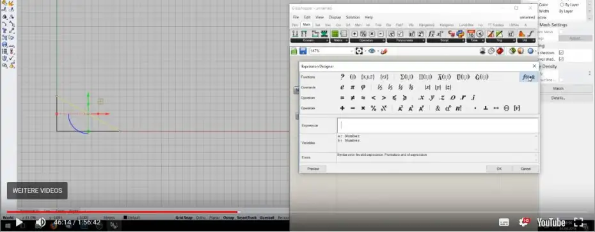Expand the Domain component group
The height and width of the screenshot is (232, 595).
pyautogui.click(x=310, y=40)
